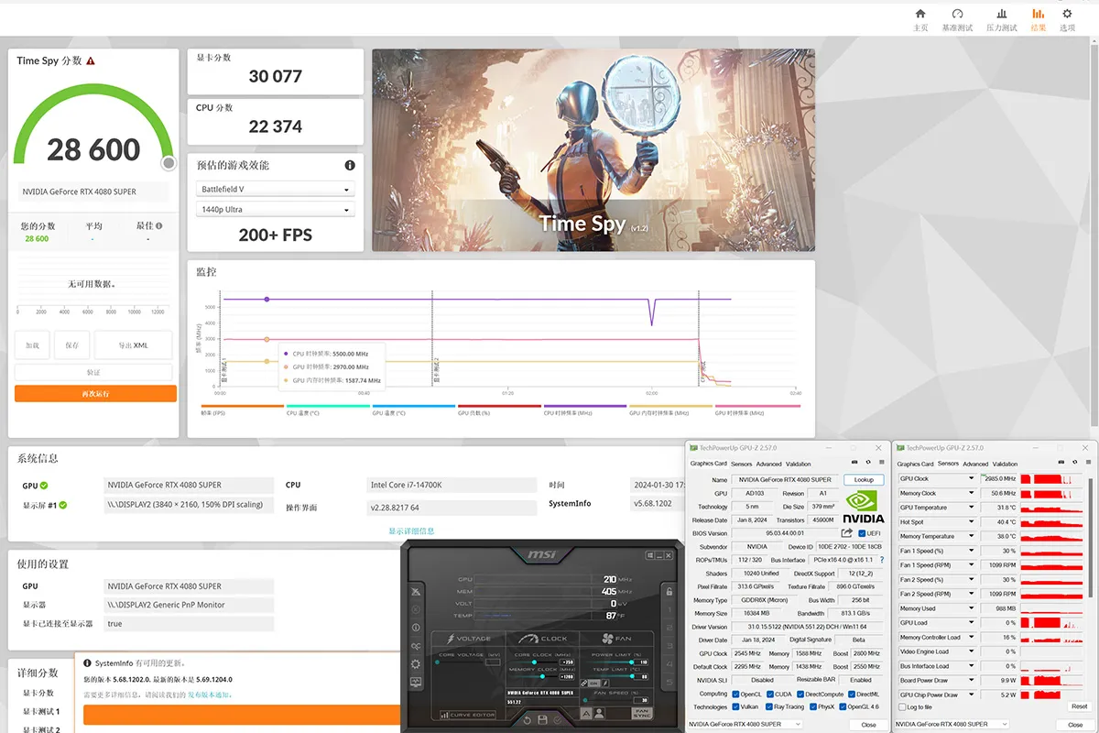Image resolution: width=1099 pixels, height=733 pixels.
Task: Open Validation tab in left GPU-Z window
Action: [x=799, y=464]
